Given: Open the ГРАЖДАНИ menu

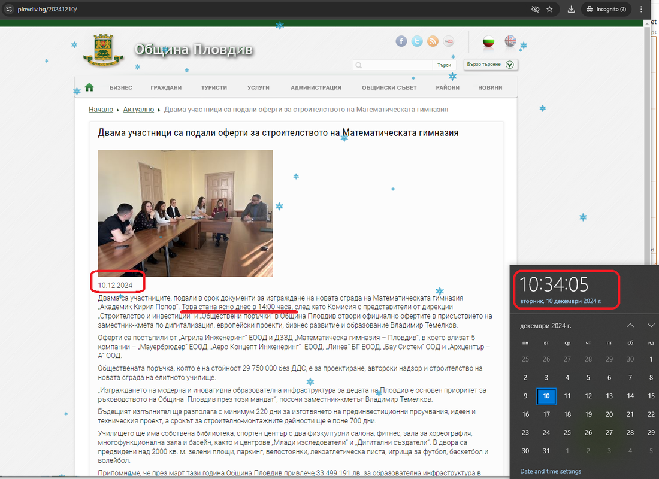Looking at the screenshot, I should tap(166, 87).
